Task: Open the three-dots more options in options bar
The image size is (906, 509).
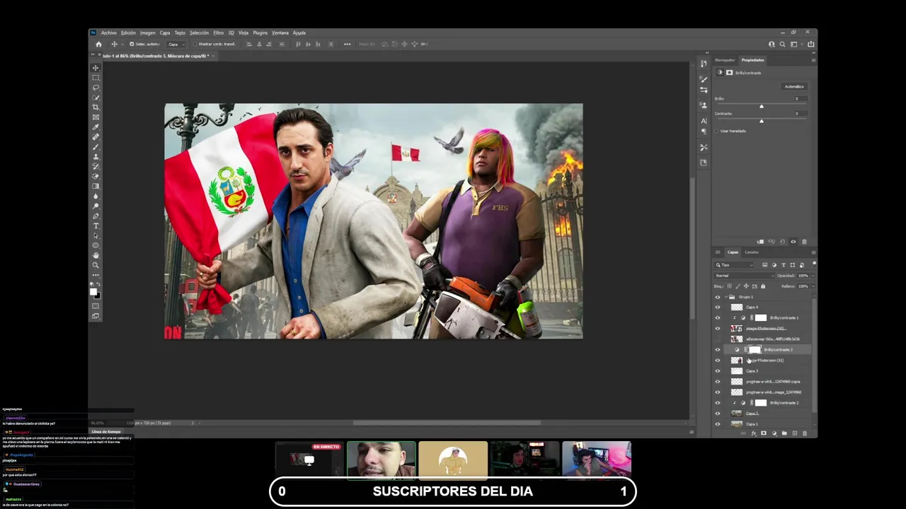Action: coord(347,44)
